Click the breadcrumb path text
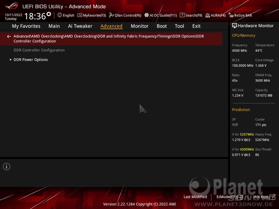Image resolution: width=279 pixels, height=209 pixels. [109, 39]
